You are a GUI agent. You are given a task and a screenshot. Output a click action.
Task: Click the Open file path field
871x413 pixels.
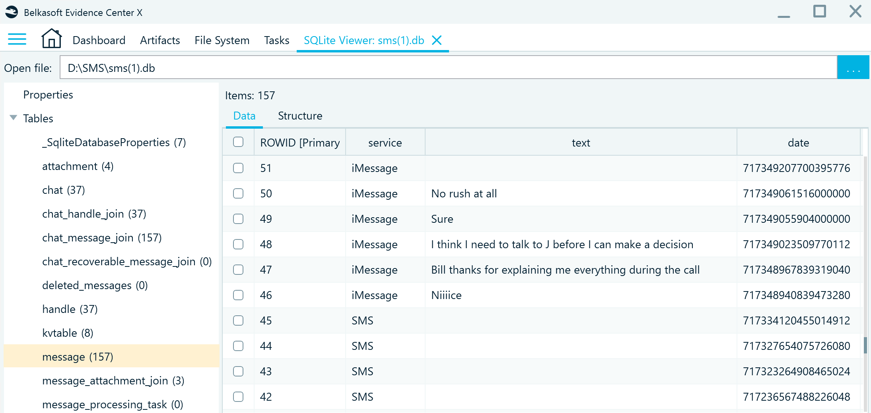tap(448, 68)
